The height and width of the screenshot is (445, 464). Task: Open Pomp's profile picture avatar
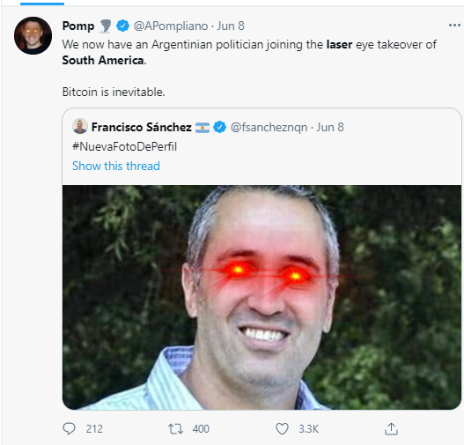[33, 35]
